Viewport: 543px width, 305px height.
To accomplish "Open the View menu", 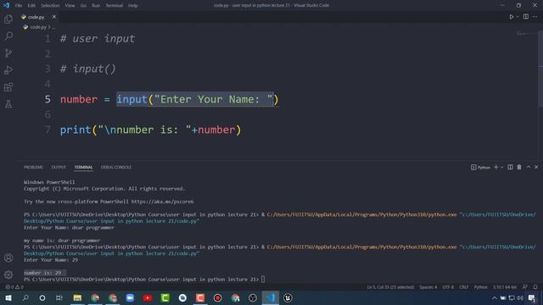I will 70,6.
